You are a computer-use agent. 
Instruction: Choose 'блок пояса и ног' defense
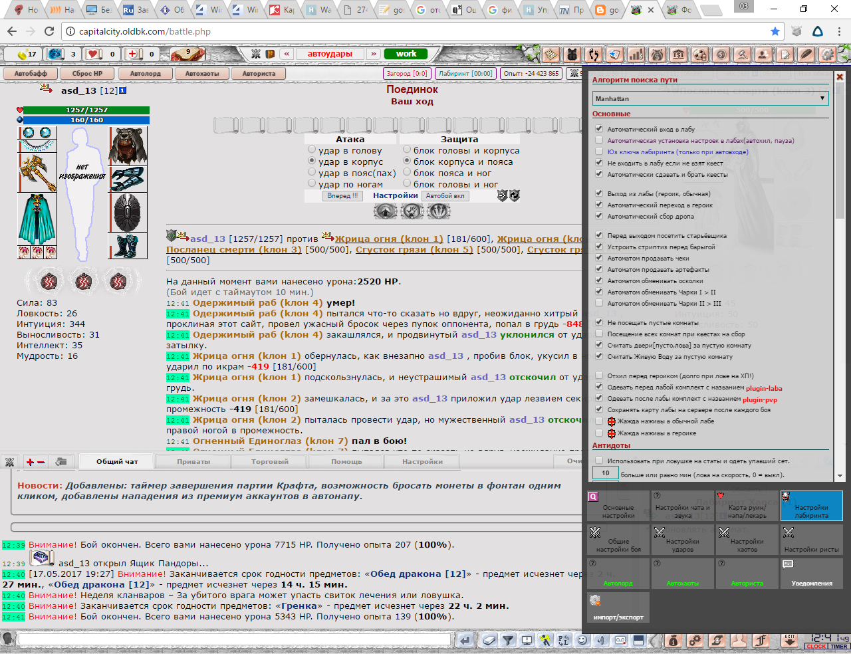point(407,173)
